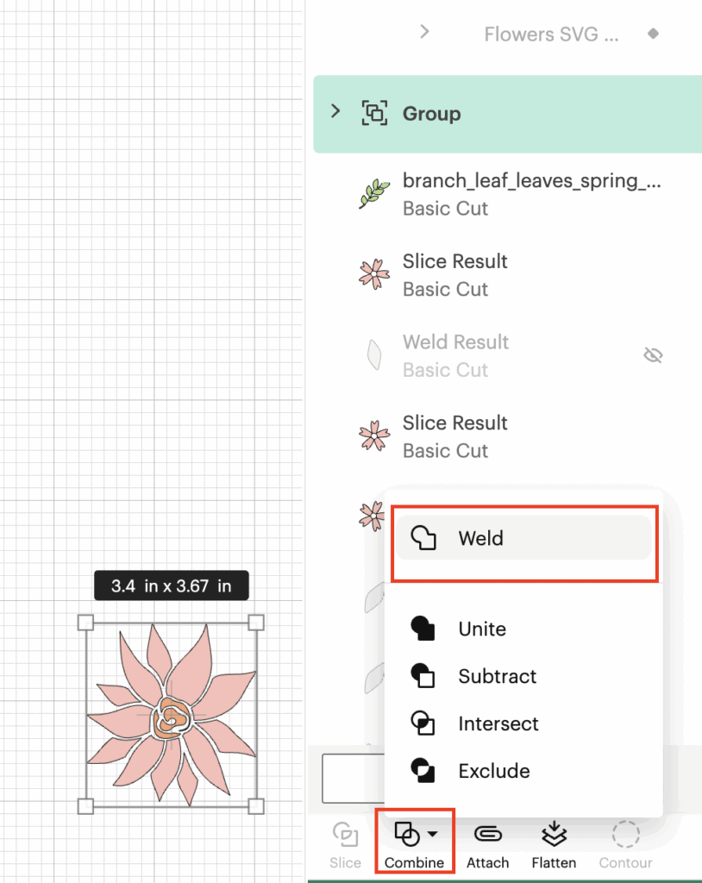The height and width of the screenshot is (883, 702).
Task: Click the top-right selection handle of flower
Action: pyautogui.click(x=256, y=623)
